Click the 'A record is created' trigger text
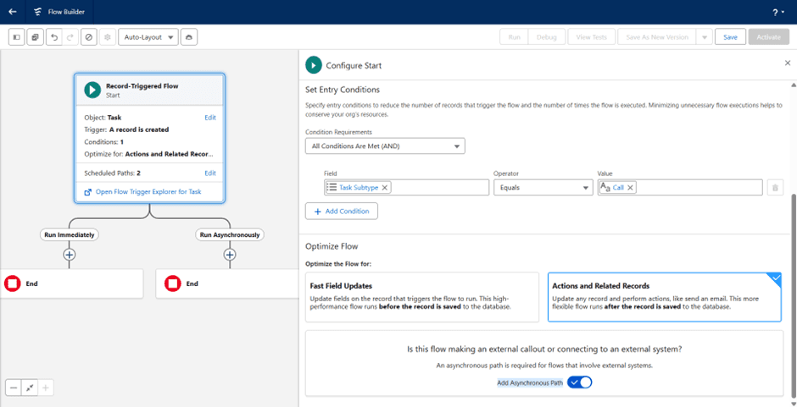This screenshot has height=407, width=797. [x=139, y=129]
